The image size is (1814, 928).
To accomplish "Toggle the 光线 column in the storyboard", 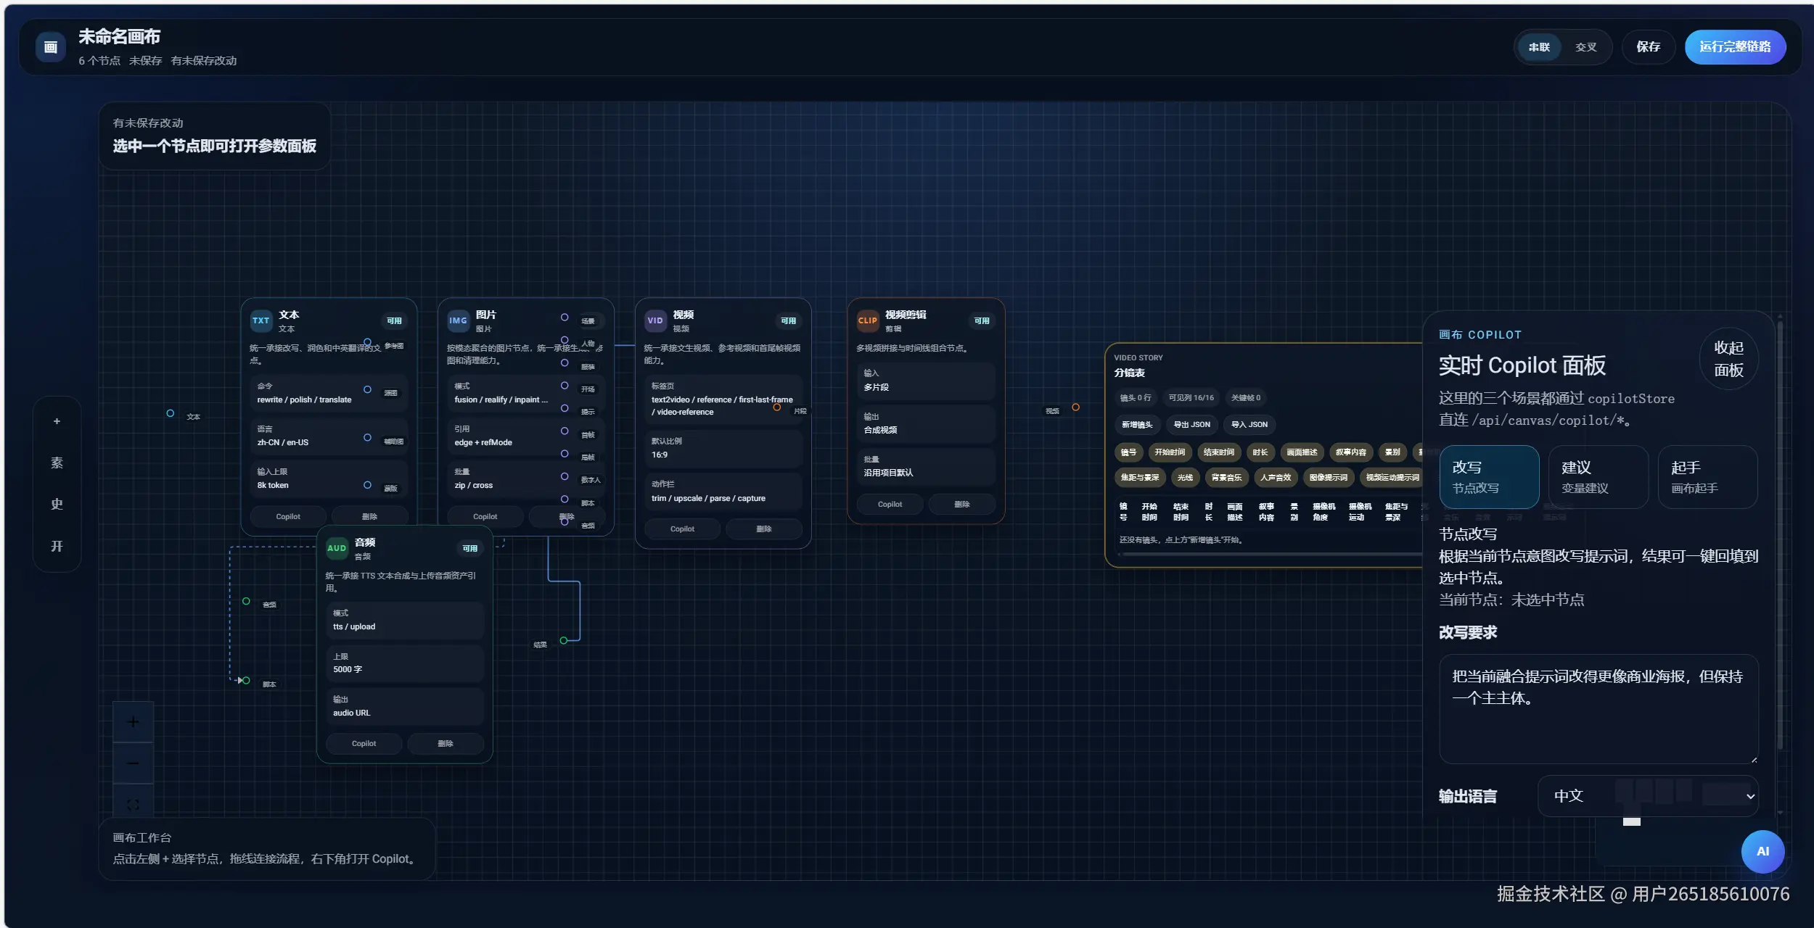I will [x=1185, y=477].
